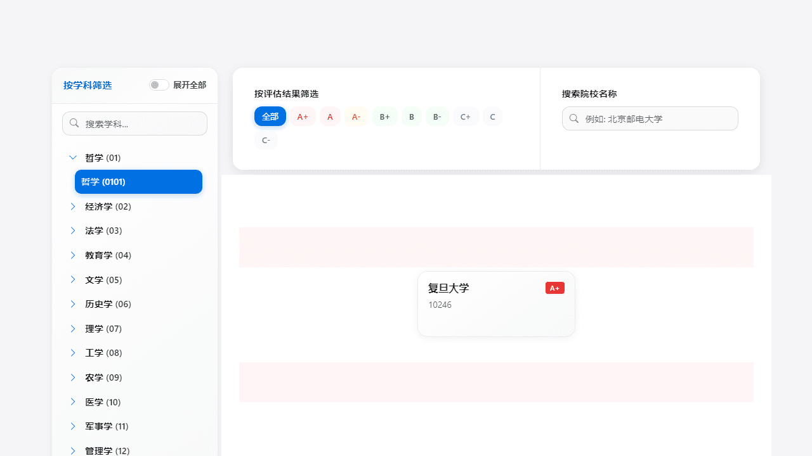Expand the 教育学 (04) chevron
The image size is (812, 456).
(x=73, y=255)
